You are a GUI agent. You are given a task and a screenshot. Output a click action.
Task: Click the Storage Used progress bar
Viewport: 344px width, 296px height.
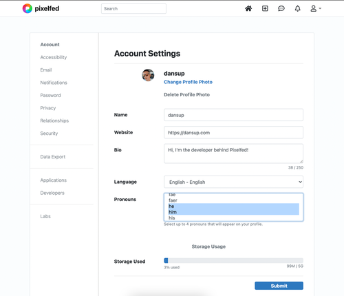(x=233, y=260)
